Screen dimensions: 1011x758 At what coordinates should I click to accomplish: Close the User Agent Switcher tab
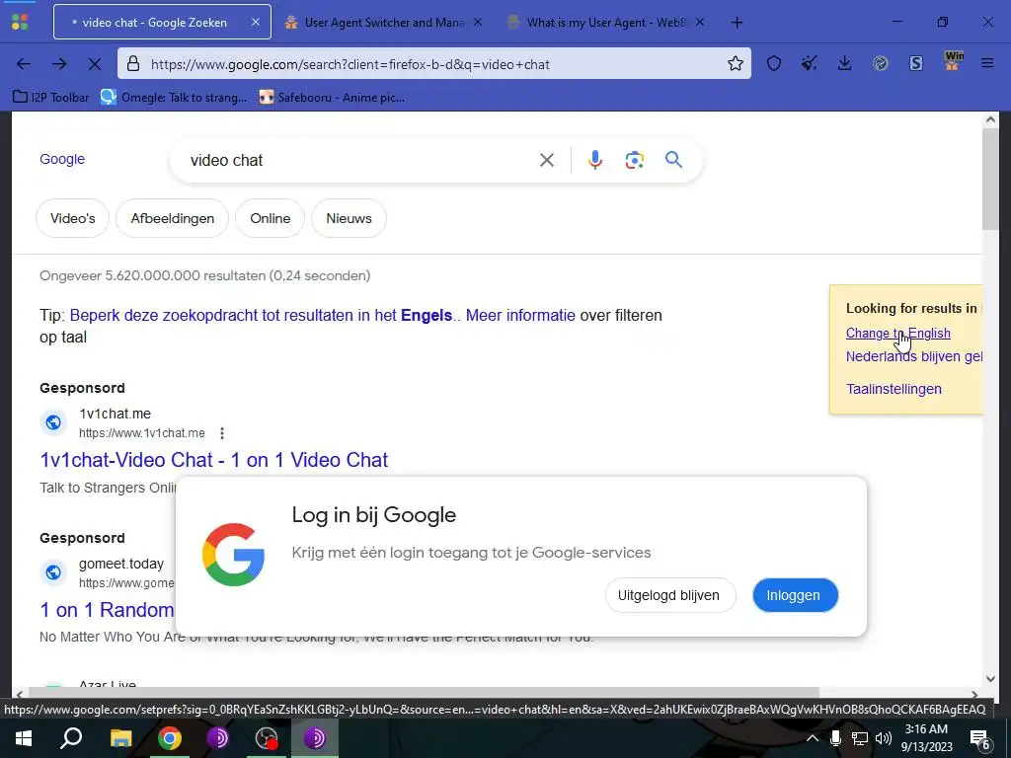click(477, 22)
